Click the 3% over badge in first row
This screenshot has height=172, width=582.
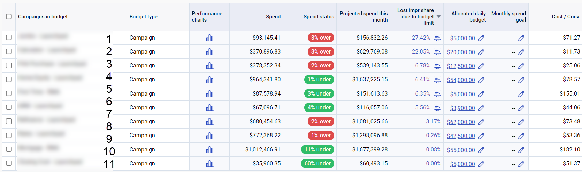click(321, 38)
